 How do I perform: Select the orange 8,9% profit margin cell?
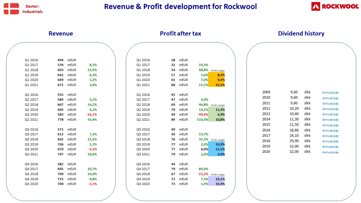[217, 75]
